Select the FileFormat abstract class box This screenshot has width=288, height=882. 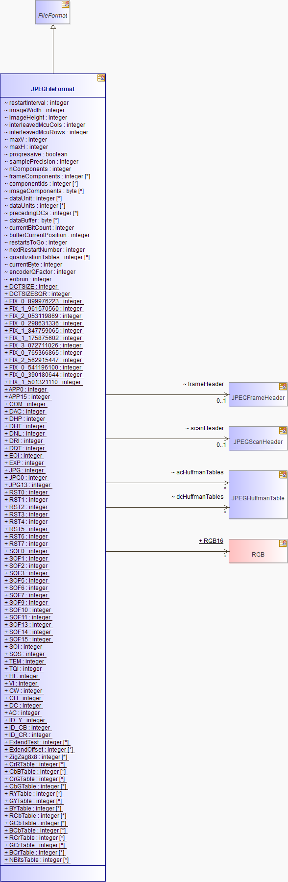click(53, 12)
